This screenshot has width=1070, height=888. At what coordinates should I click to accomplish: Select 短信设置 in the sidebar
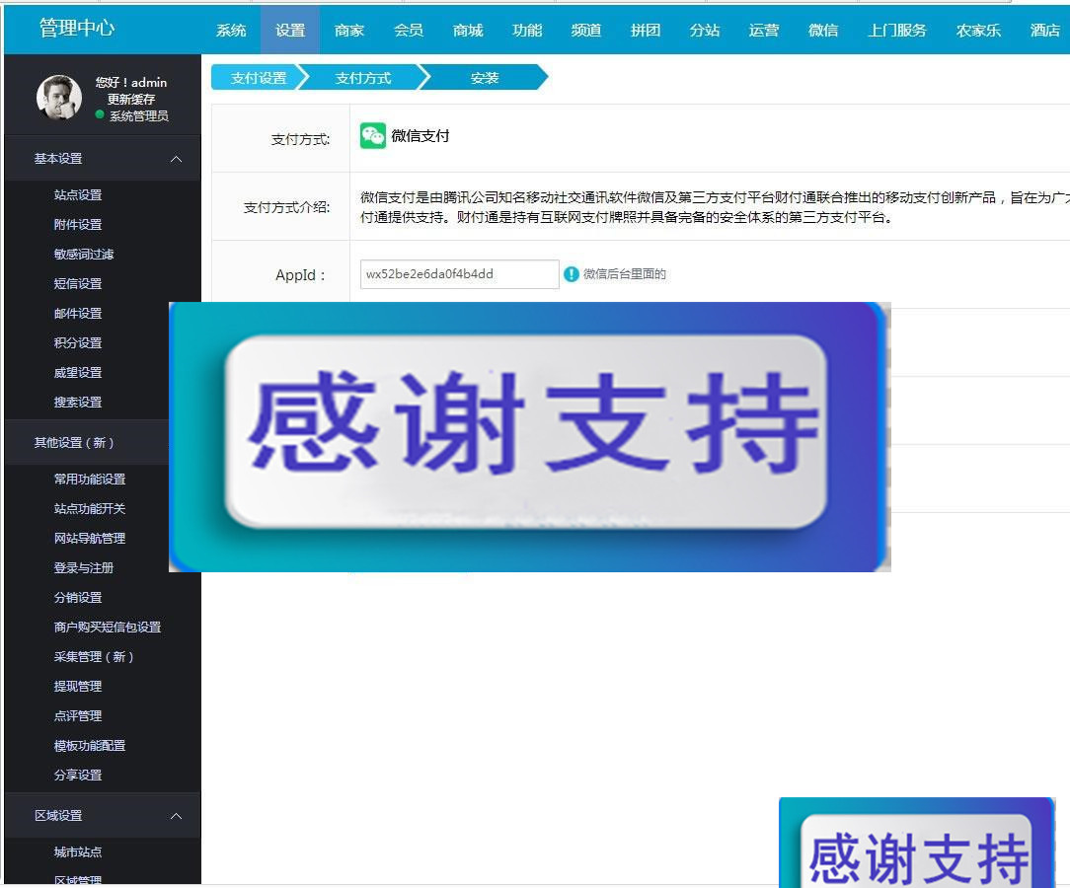point(77,283)
